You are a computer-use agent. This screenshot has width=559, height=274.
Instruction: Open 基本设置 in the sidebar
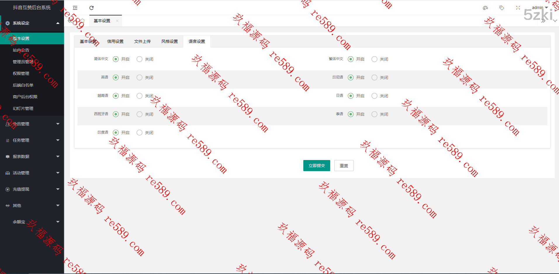[32, 38]
